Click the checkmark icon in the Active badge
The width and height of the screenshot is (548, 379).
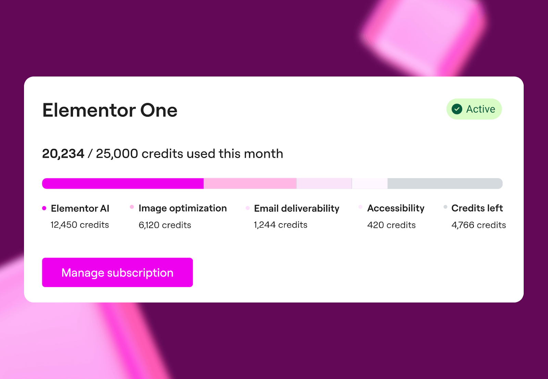tap(457, 109)
